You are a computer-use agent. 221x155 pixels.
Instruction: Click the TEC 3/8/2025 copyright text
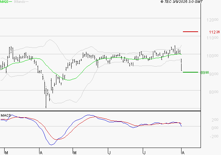182,2
